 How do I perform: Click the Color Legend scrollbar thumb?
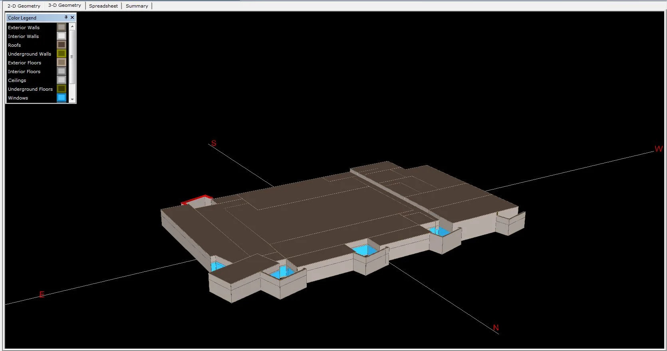pos(72,56)
